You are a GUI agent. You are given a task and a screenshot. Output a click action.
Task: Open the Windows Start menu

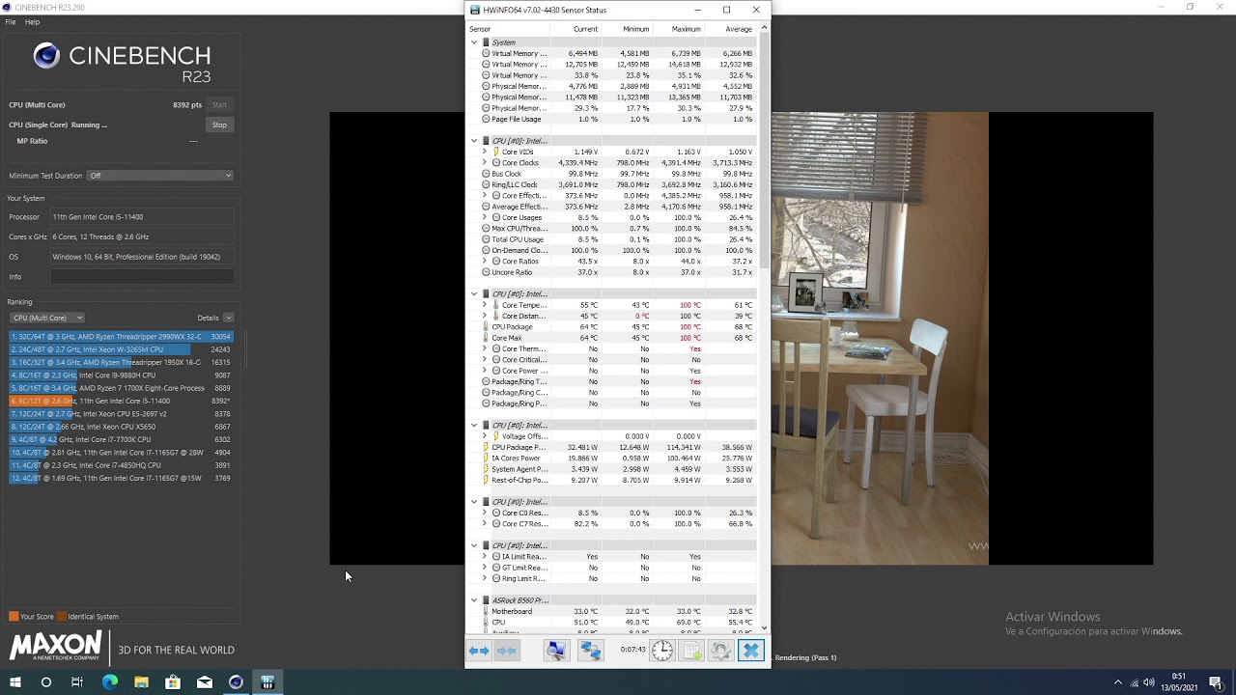14,682
